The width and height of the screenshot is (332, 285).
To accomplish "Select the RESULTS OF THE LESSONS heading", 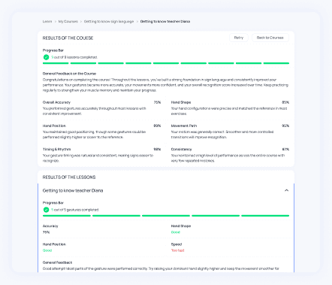I will (x=69, y=177).
